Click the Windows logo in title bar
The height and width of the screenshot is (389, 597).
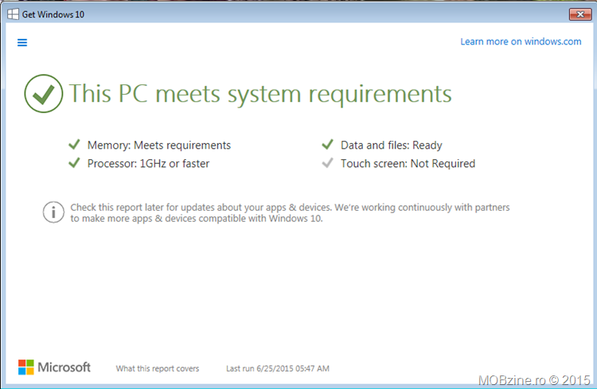(13, 14)
